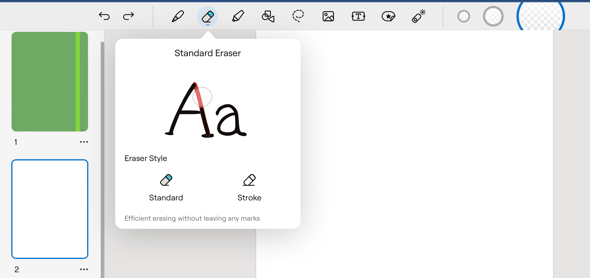Open options menu for page 2

pyautogui.click(x=84, y=269)
